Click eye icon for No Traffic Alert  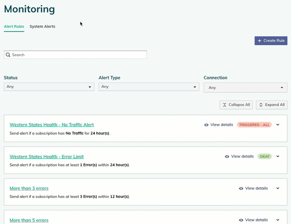click(206, 125)
